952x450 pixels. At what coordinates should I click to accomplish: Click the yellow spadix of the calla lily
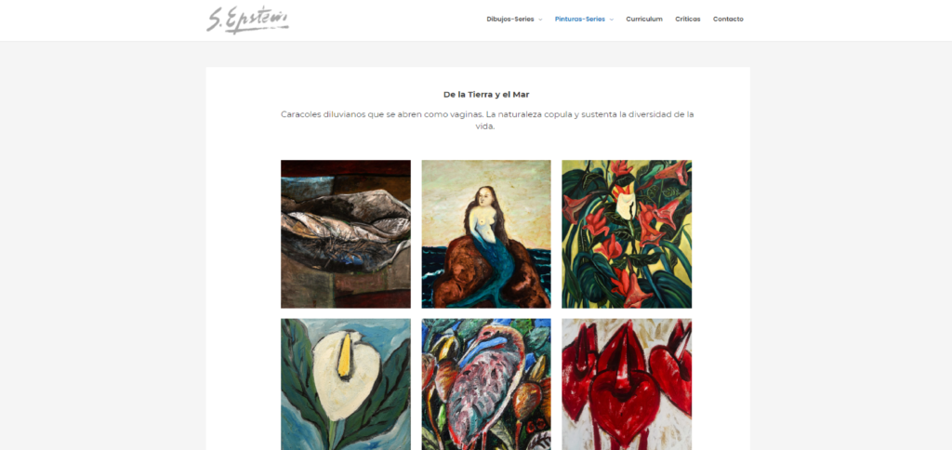(x=344, y=357)
